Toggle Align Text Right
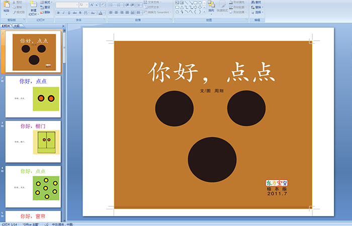This screenshot has width=352, height=226. pyautogui.click(x=122, y=13)
